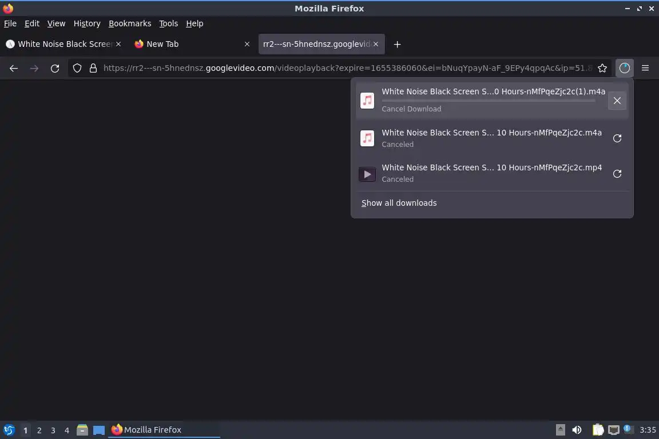Toggle the Downloads toolbar button

pos(625,68)
